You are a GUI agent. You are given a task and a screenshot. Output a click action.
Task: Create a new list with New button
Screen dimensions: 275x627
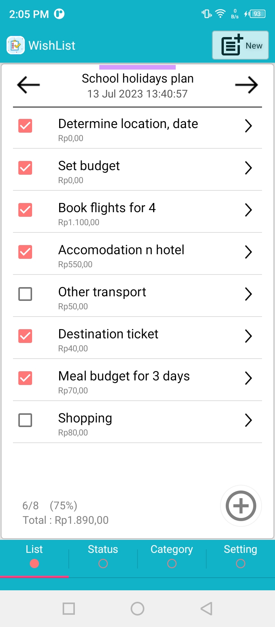[x=241, y=45]
